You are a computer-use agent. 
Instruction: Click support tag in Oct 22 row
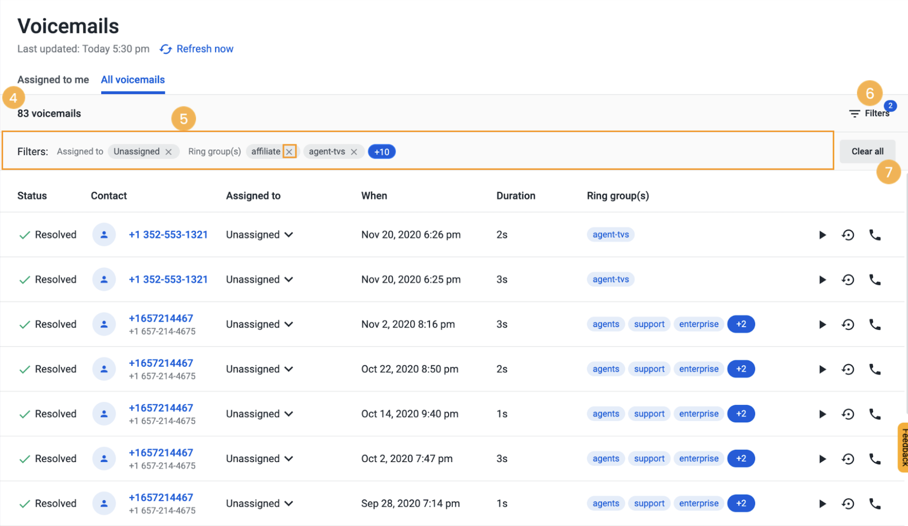[649, 369]
